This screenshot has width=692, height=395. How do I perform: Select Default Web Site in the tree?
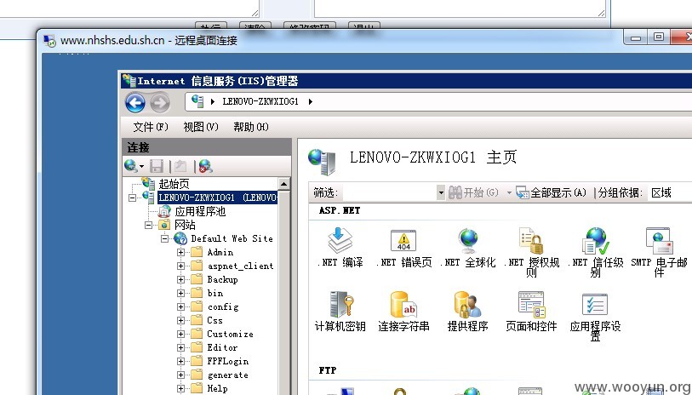(x=232, y=238)
